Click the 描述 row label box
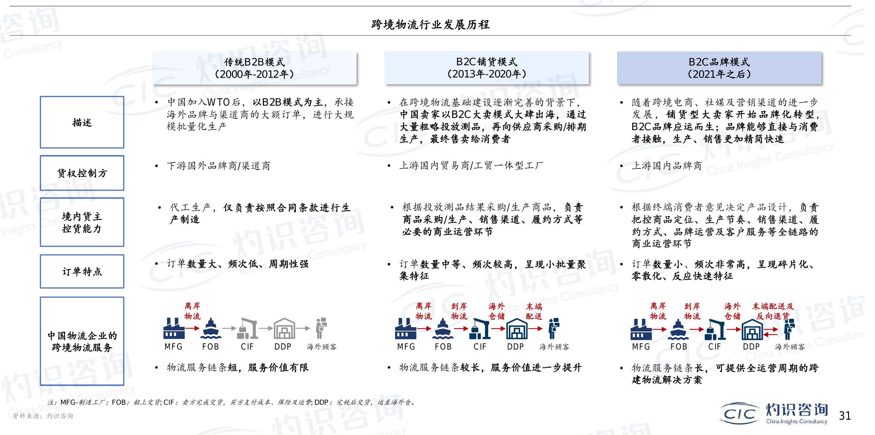This screenshot has width=875, height=435. pyautogui.click(x=82, y=122)
